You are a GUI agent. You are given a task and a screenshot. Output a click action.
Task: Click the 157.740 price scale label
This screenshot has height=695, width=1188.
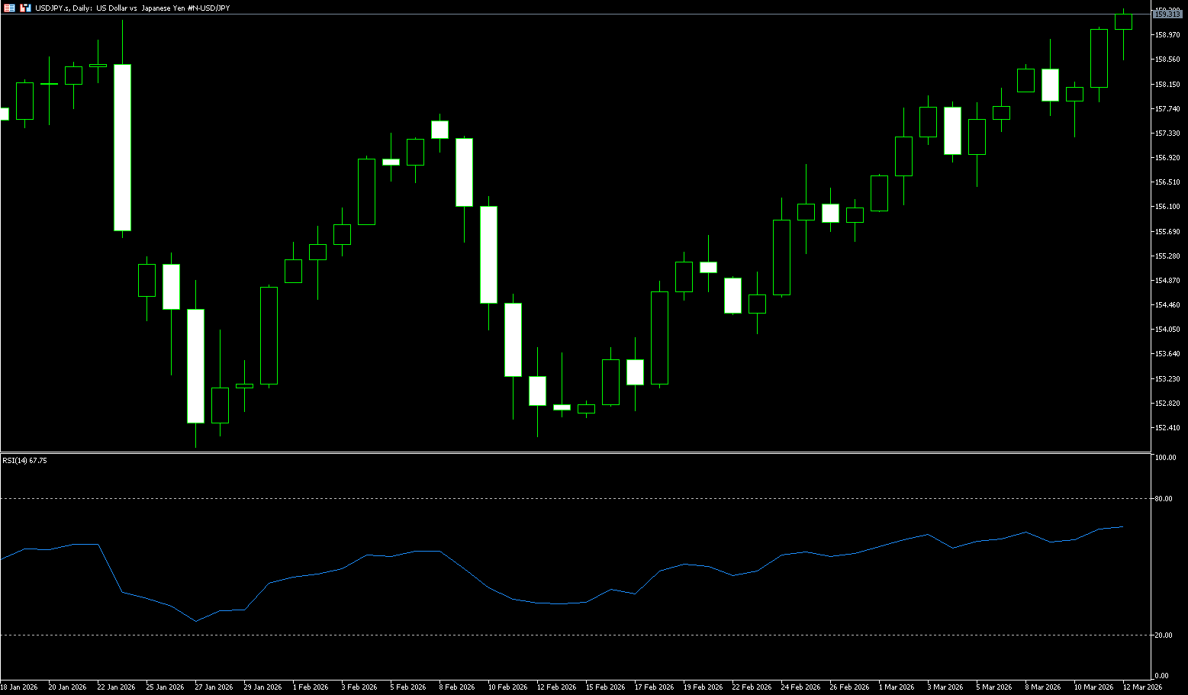(x=1167, y=109)
